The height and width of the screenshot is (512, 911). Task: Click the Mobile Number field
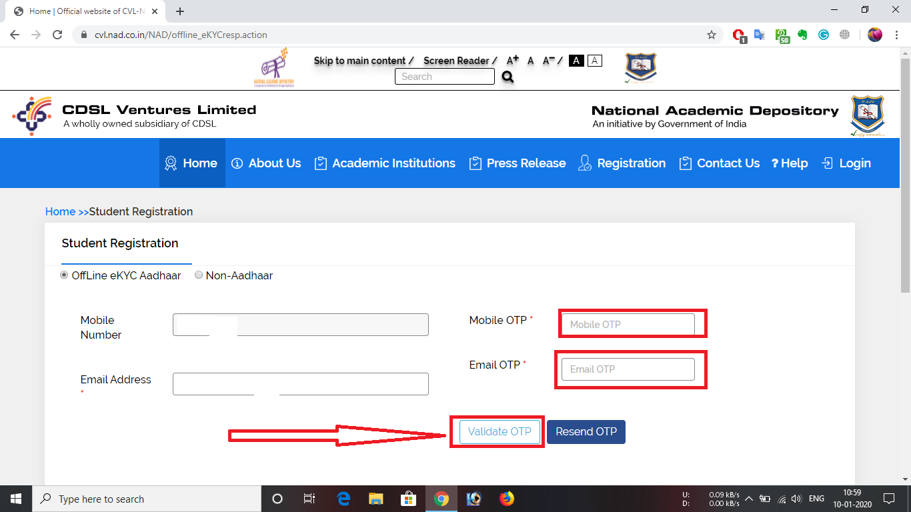click(x=301, y=325)
